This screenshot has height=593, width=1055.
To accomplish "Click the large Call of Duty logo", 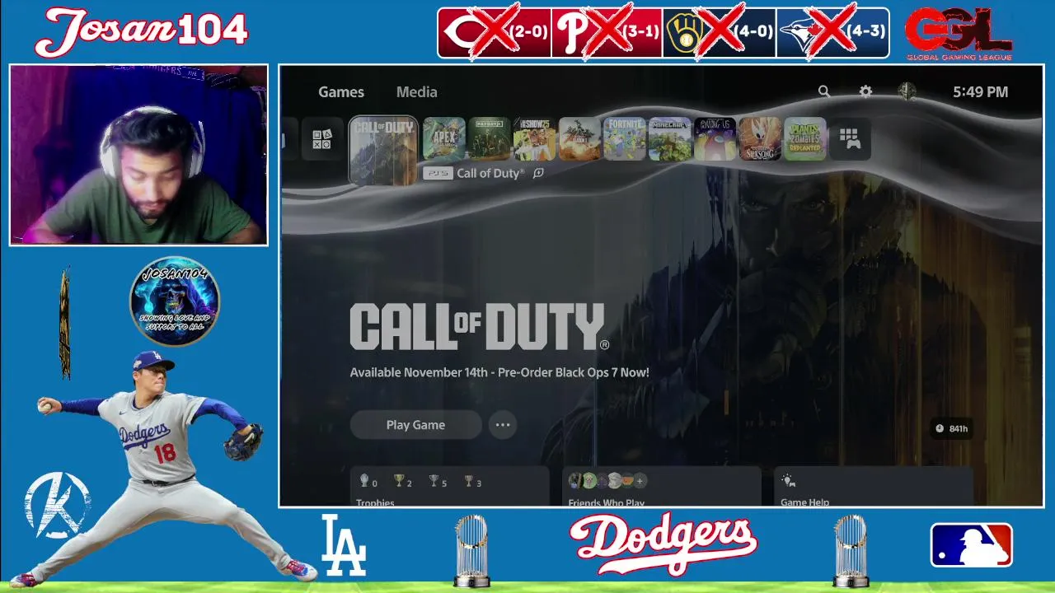I will pyautogui.click(x=480, y=327).
